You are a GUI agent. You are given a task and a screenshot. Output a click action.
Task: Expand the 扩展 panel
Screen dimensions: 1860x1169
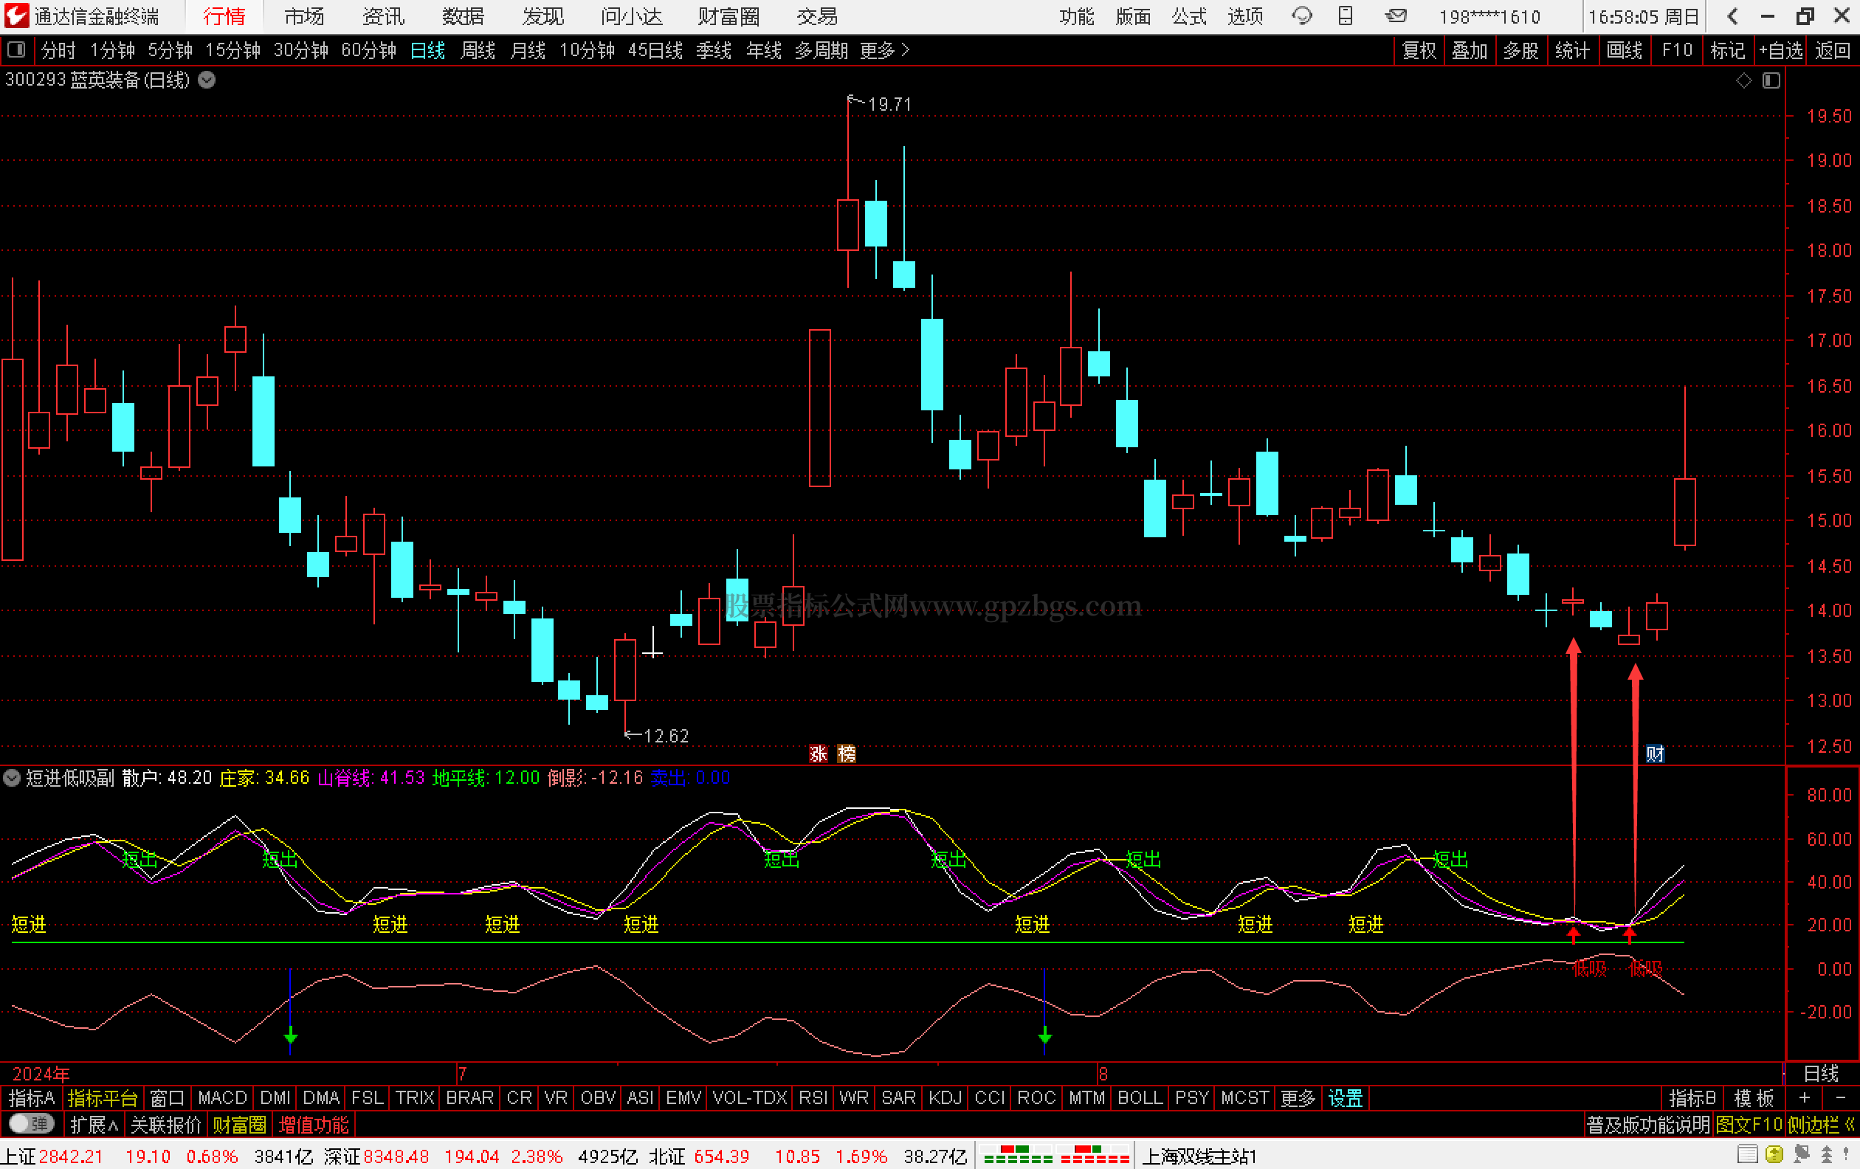coord(94,1124)
